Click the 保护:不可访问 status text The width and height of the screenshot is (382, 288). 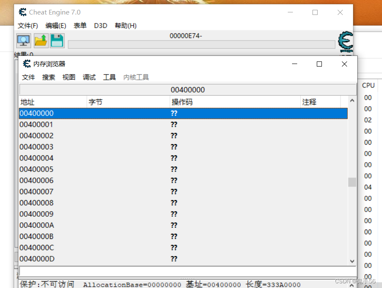pos(47,284)
